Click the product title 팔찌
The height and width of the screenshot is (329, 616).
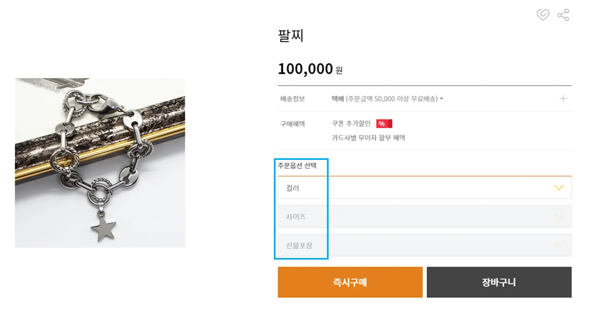(291, 36)
